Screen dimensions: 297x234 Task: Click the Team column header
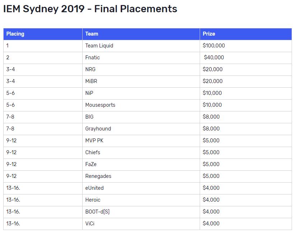coord(141,34)
